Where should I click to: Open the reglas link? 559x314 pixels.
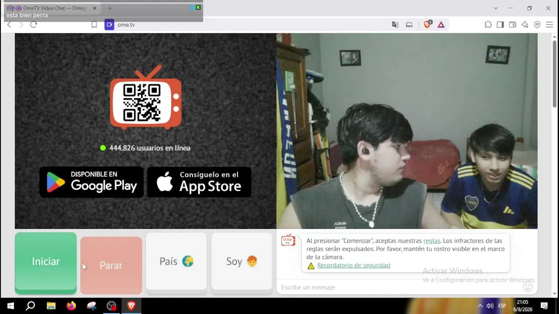pos(432,241)
